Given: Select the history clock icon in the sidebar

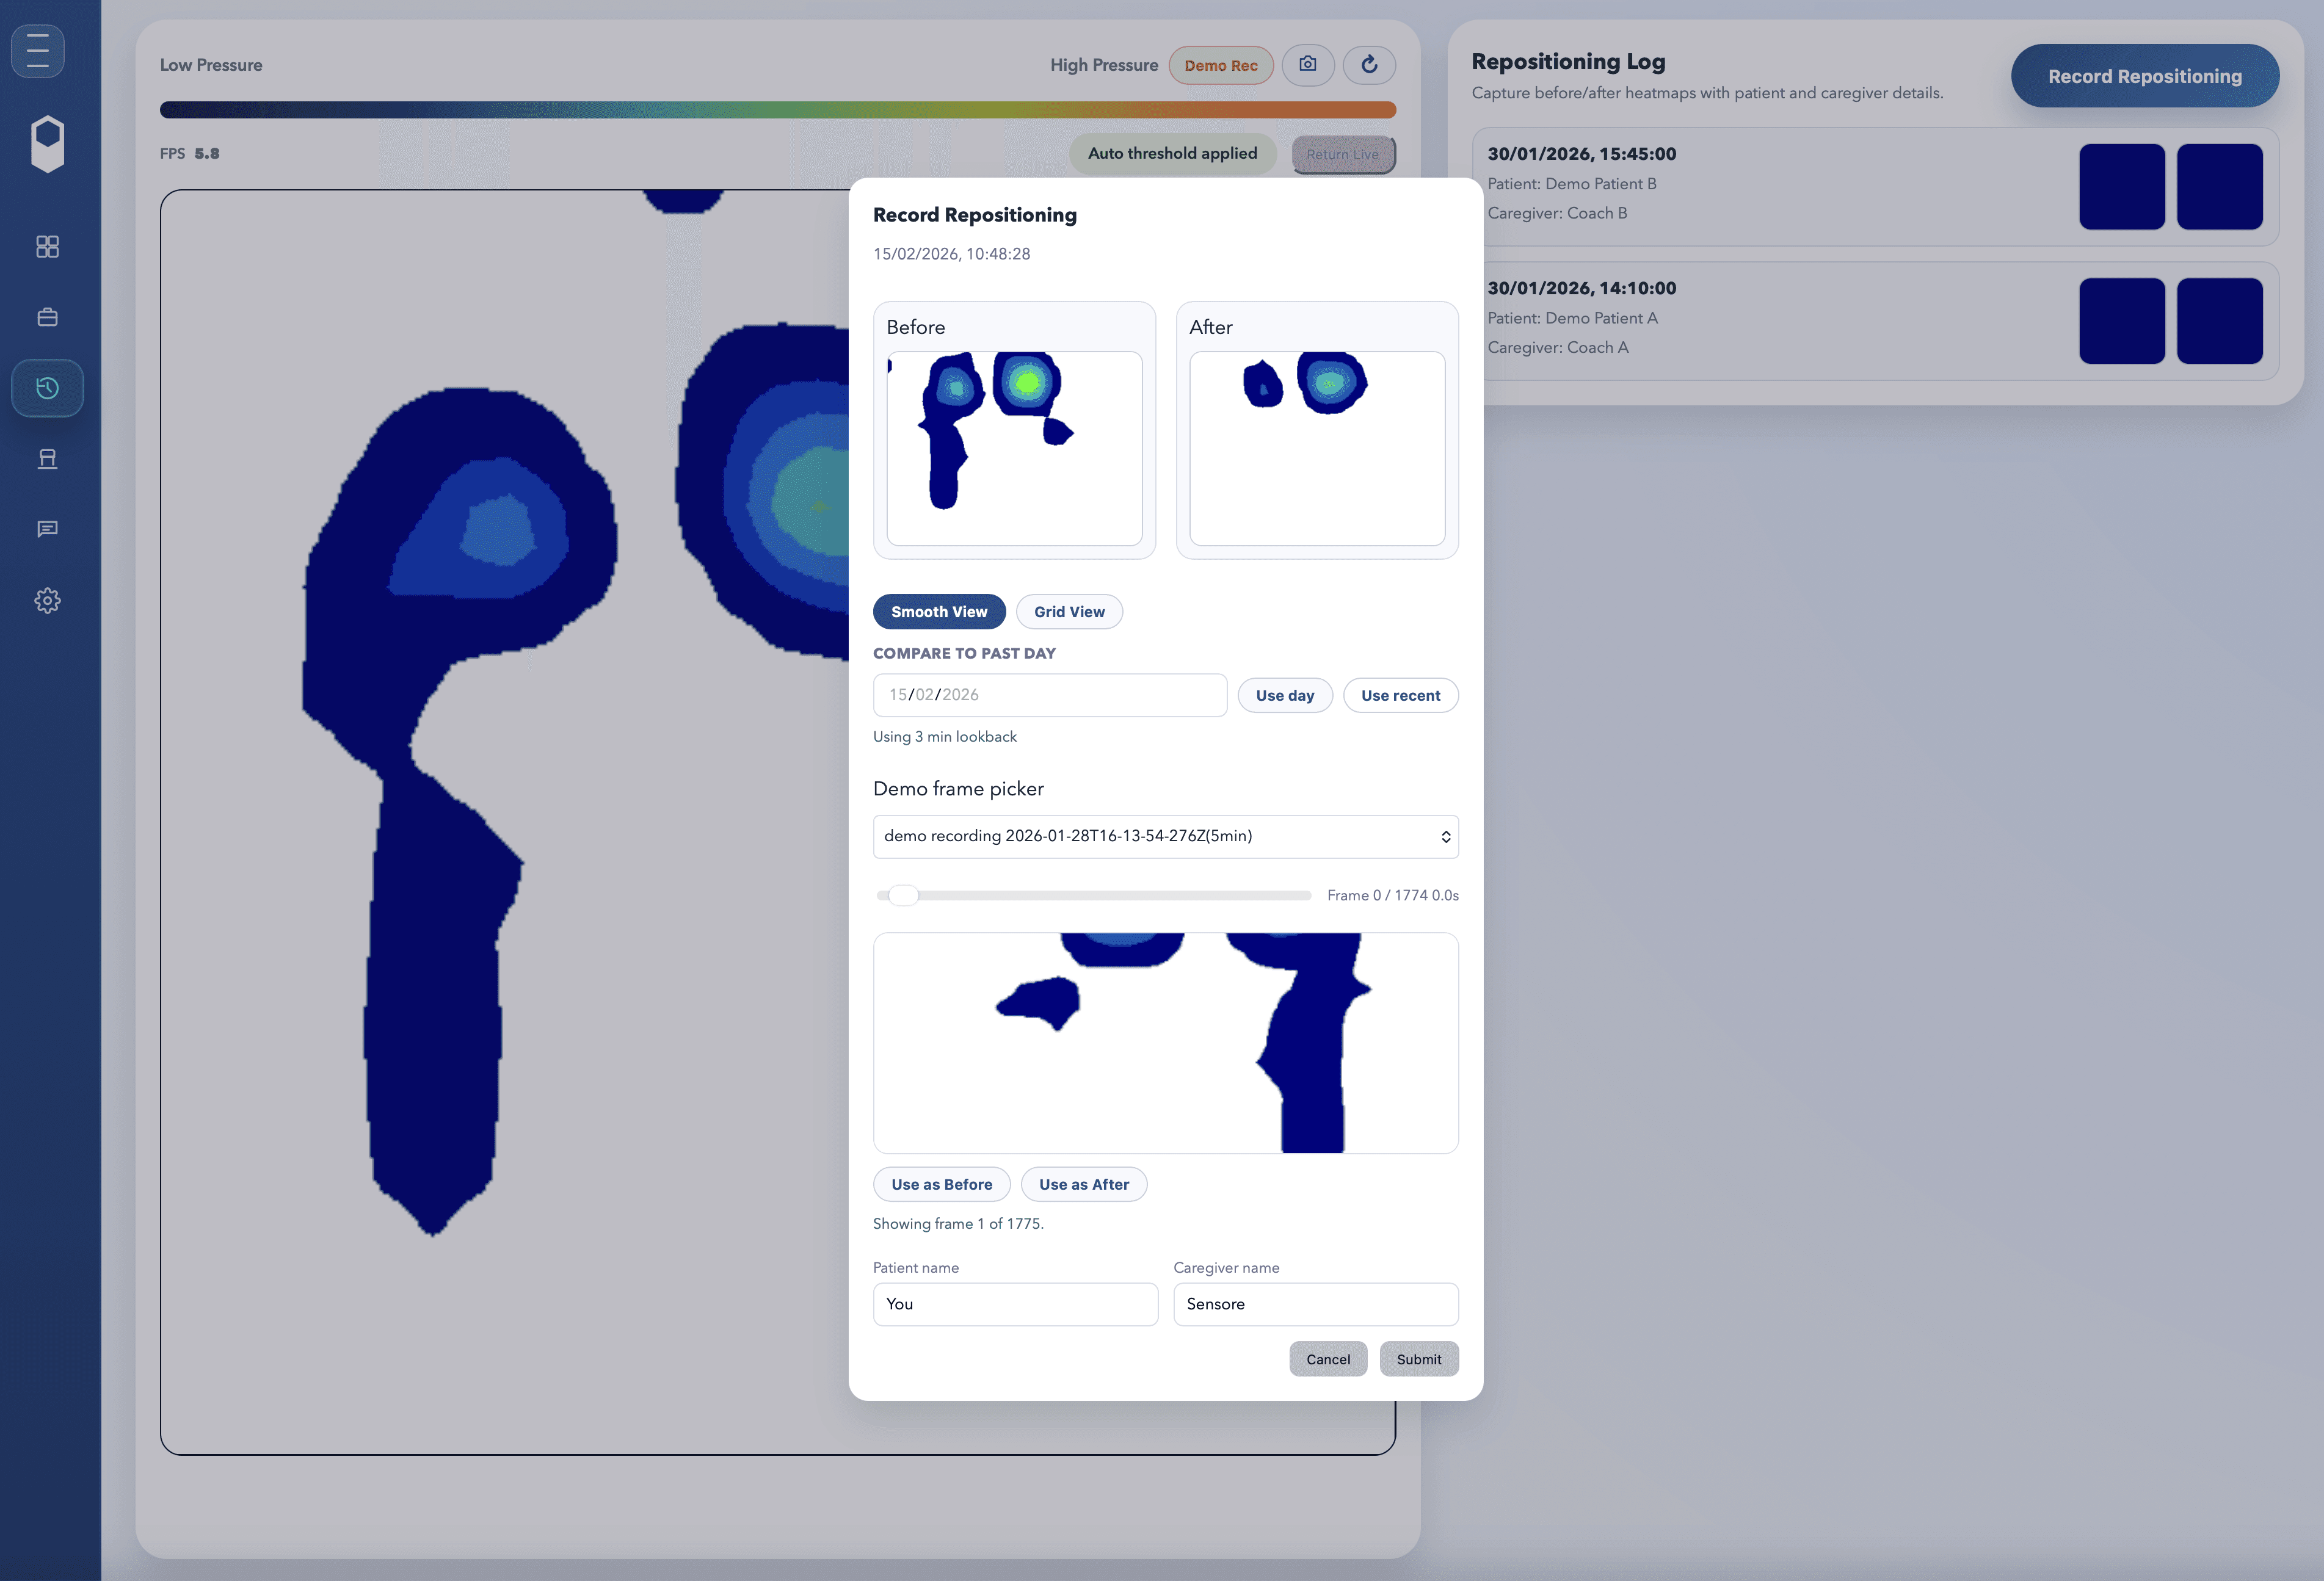Looking at the screenshot, I should pos(47,388).
